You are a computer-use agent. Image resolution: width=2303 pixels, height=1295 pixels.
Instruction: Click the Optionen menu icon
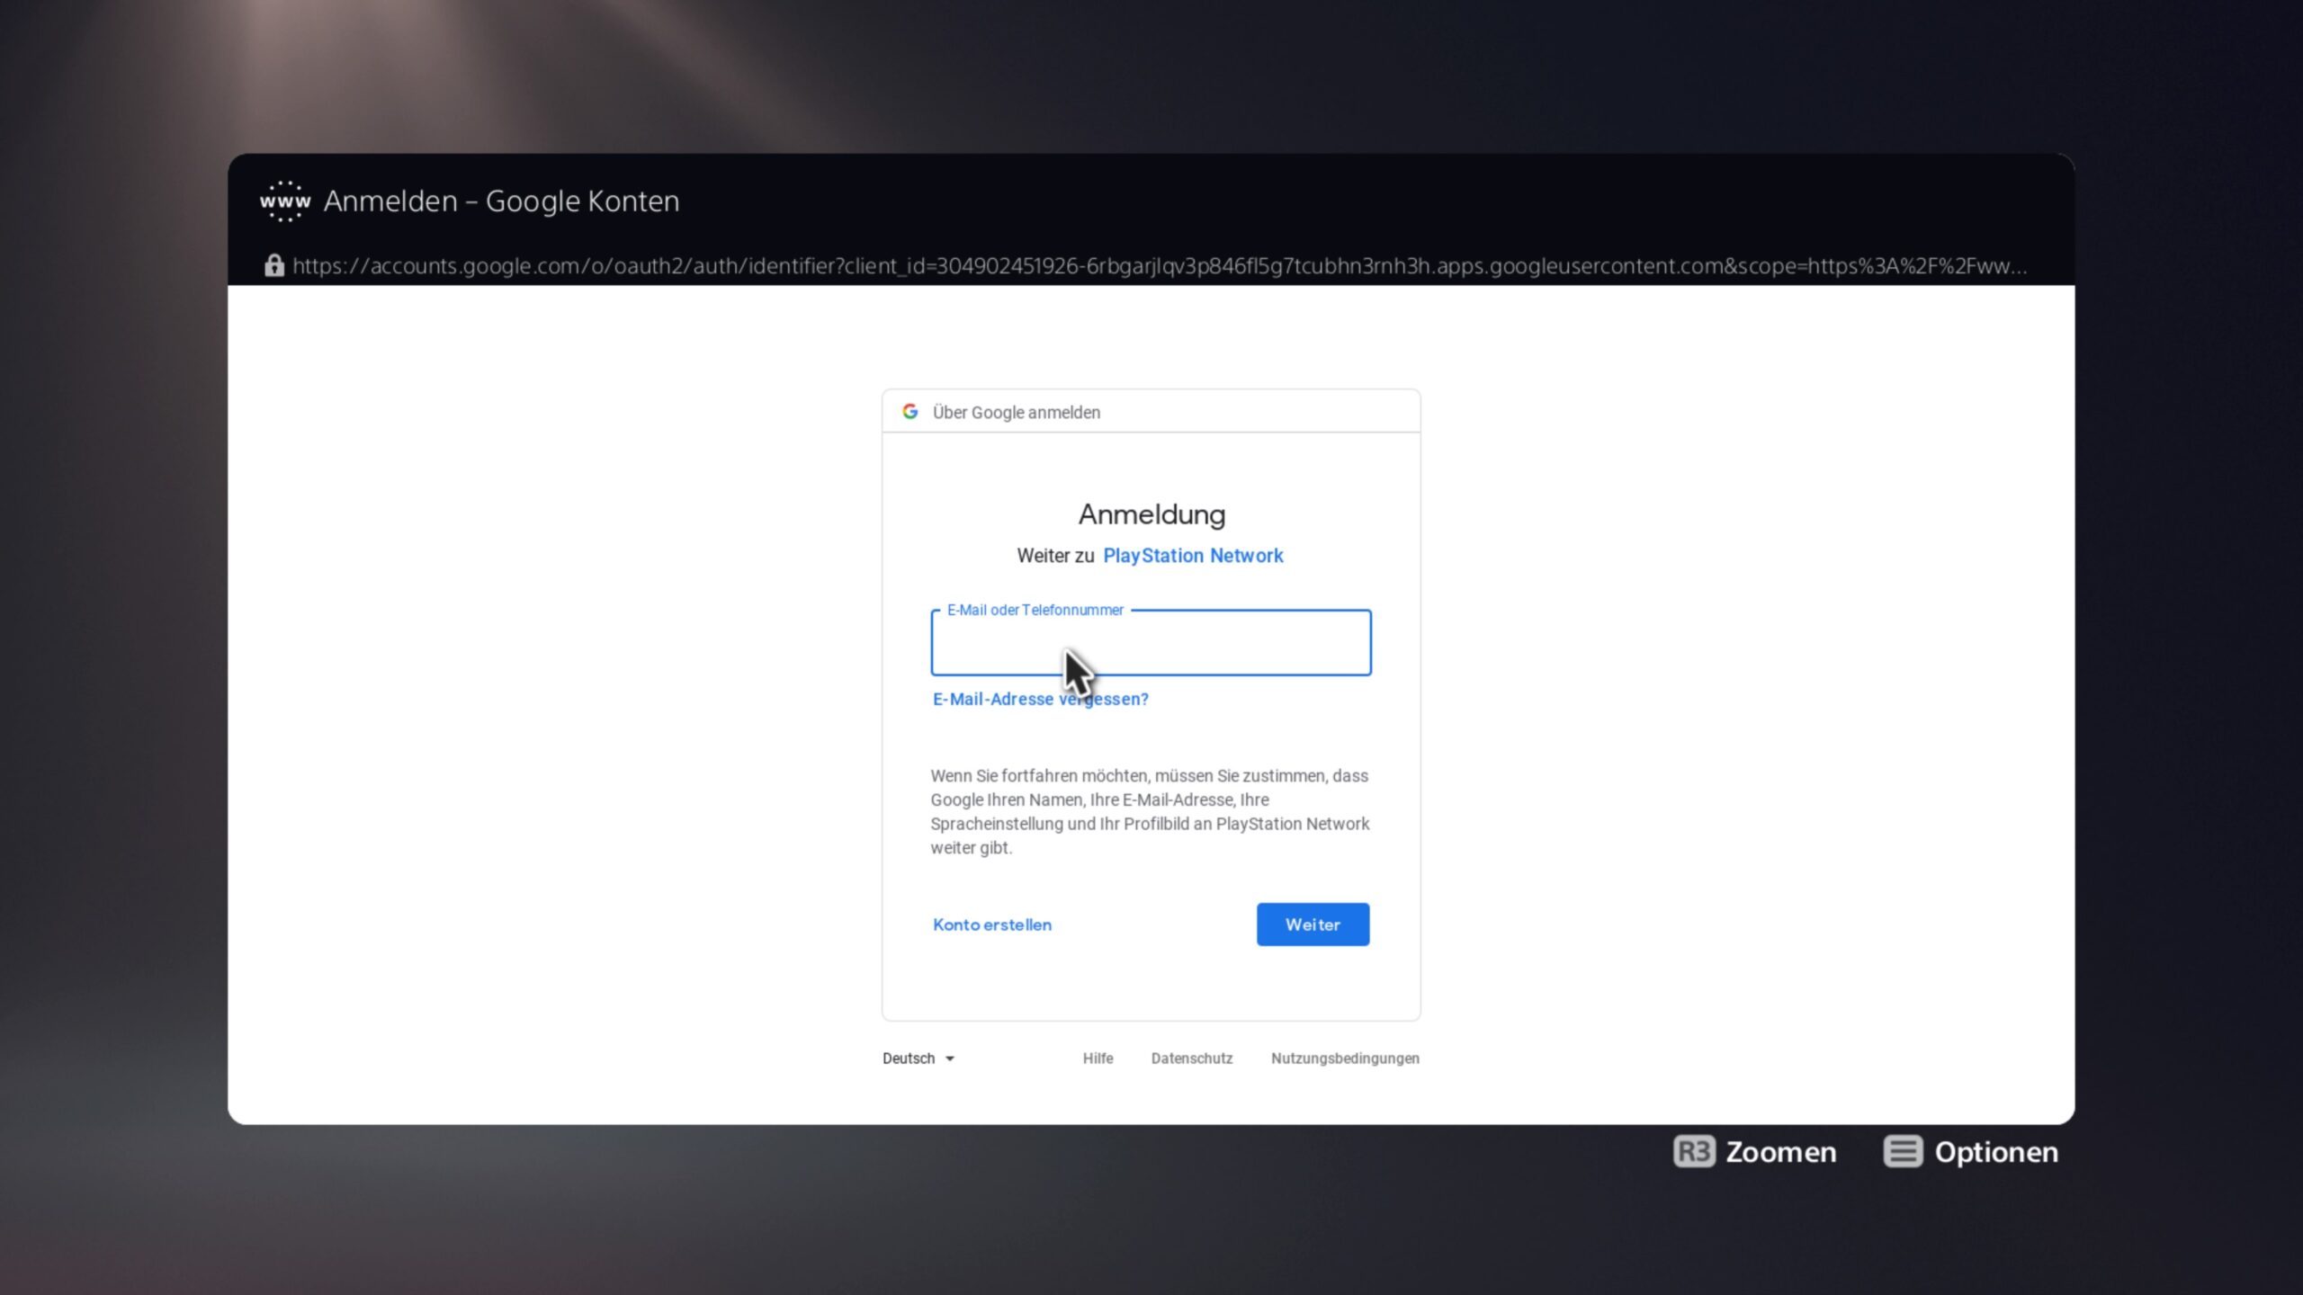[1903, 1151]
